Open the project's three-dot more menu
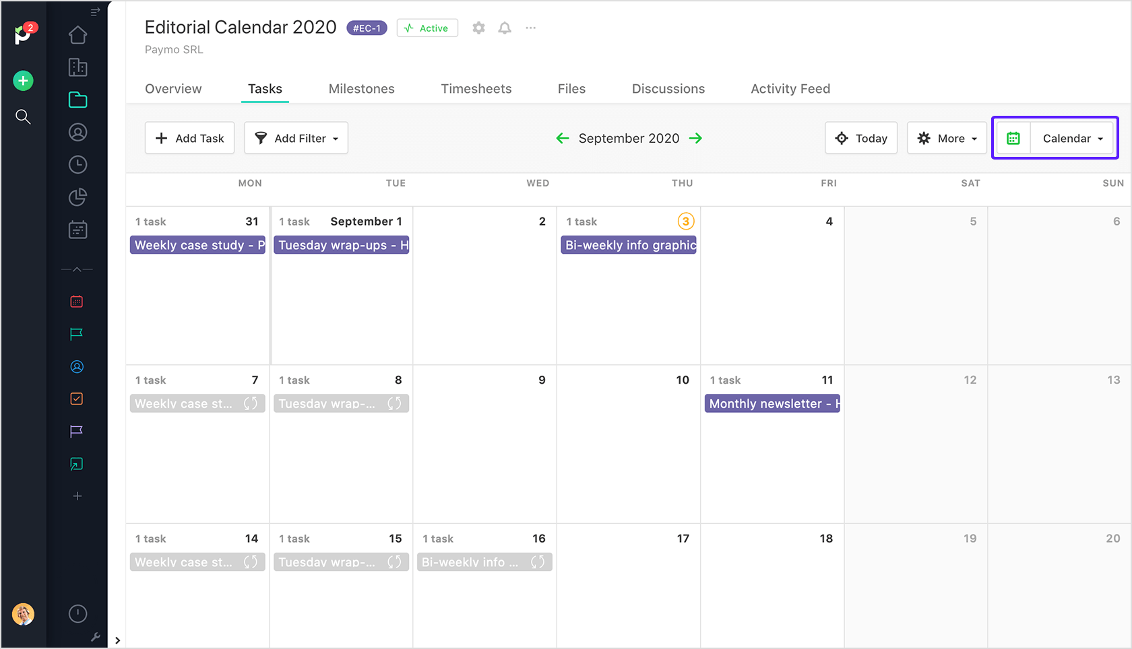 [531, 28]
